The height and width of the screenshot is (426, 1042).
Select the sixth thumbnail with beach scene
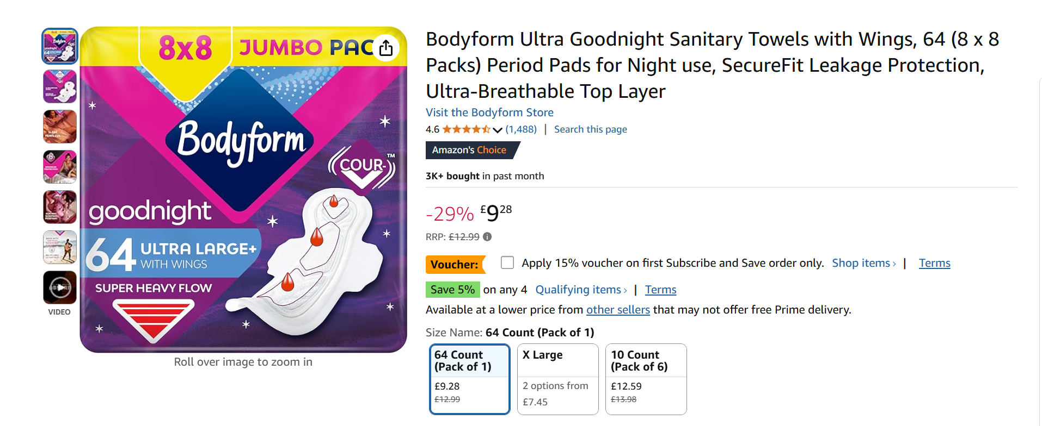click(x=60, y=247)
